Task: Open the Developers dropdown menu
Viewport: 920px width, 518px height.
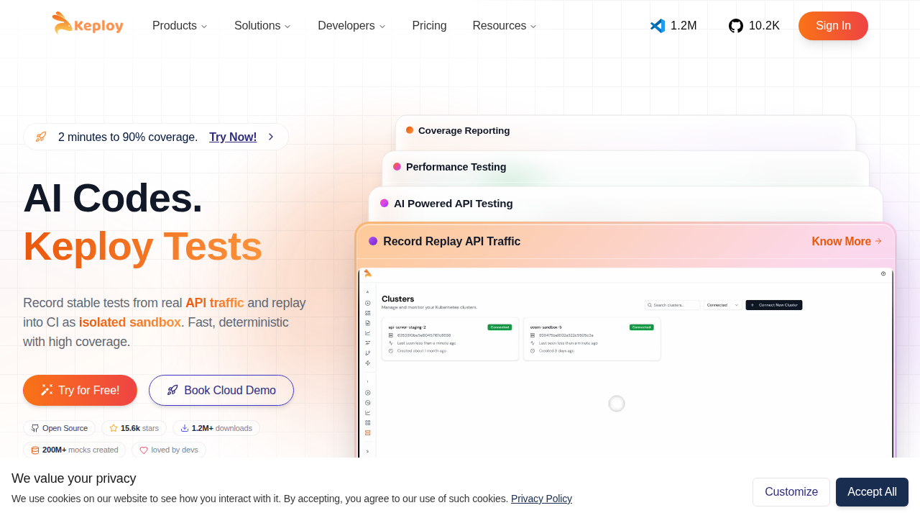Action: click(x=351, y=26)
